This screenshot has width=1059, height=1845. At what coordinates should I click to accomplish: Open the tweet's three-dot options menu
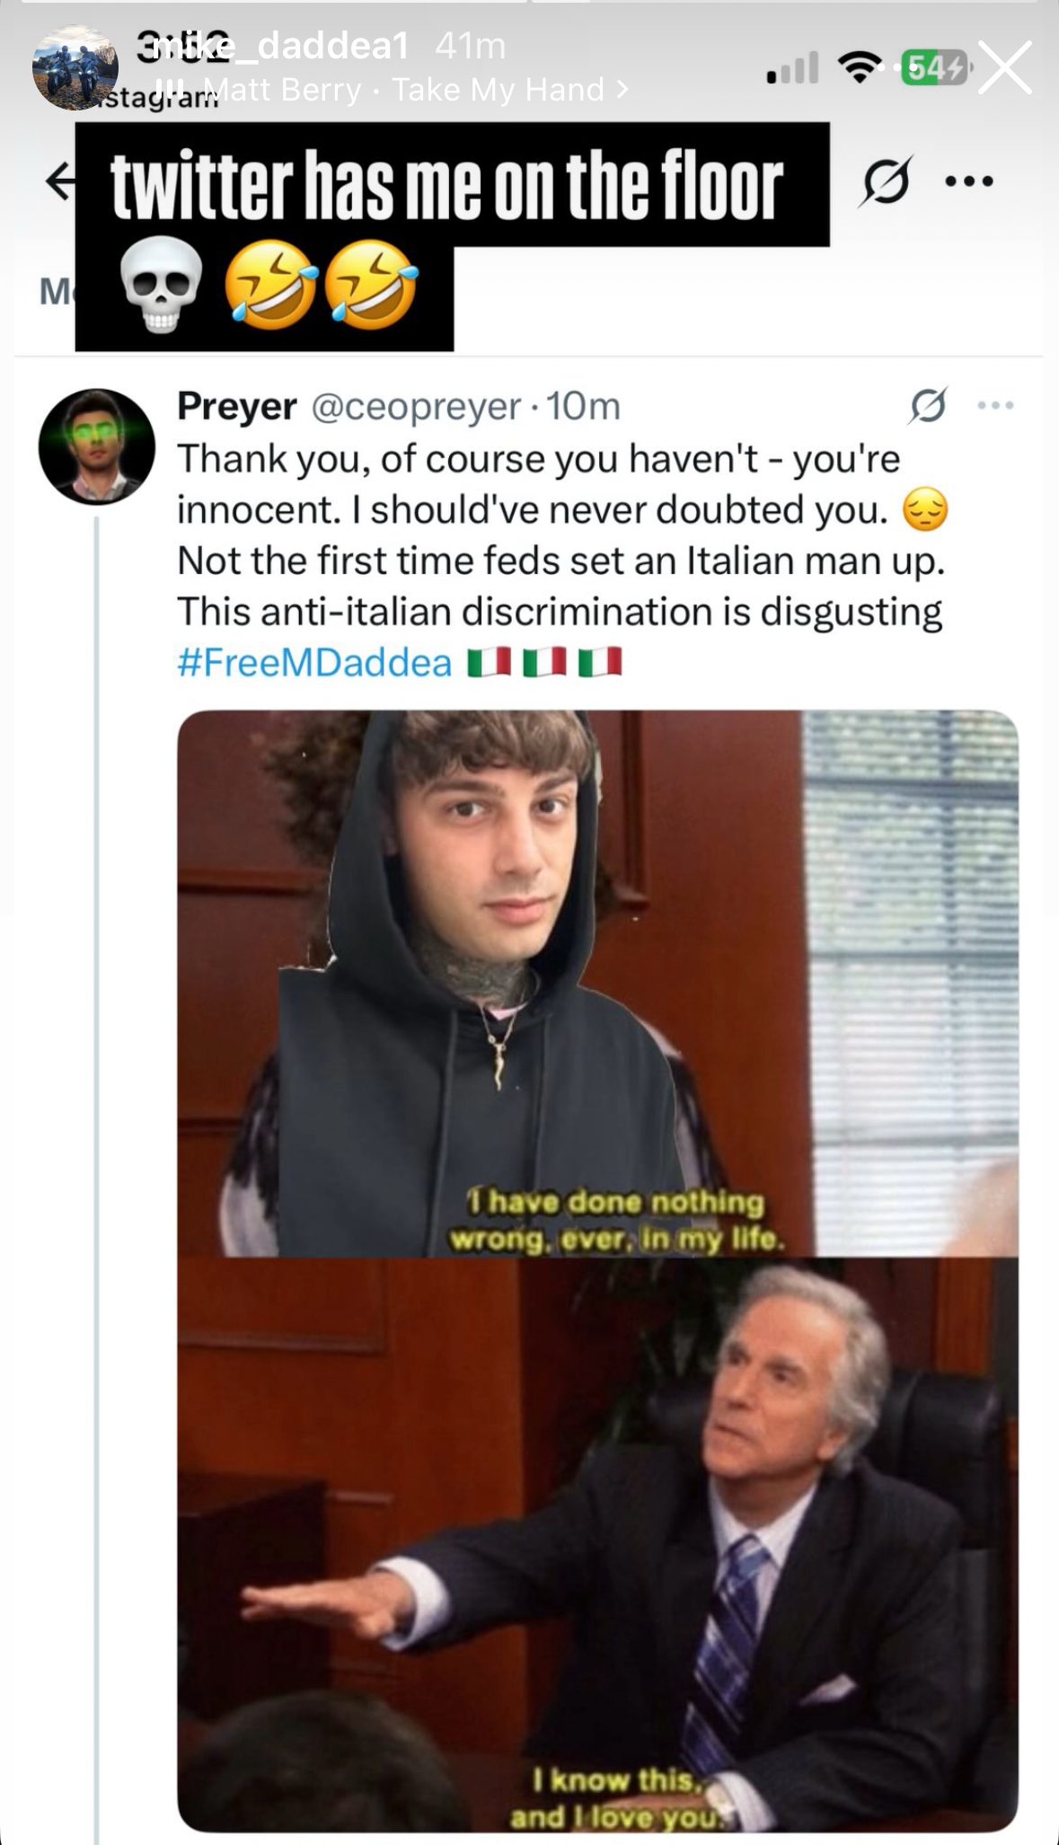coord(995,406)
